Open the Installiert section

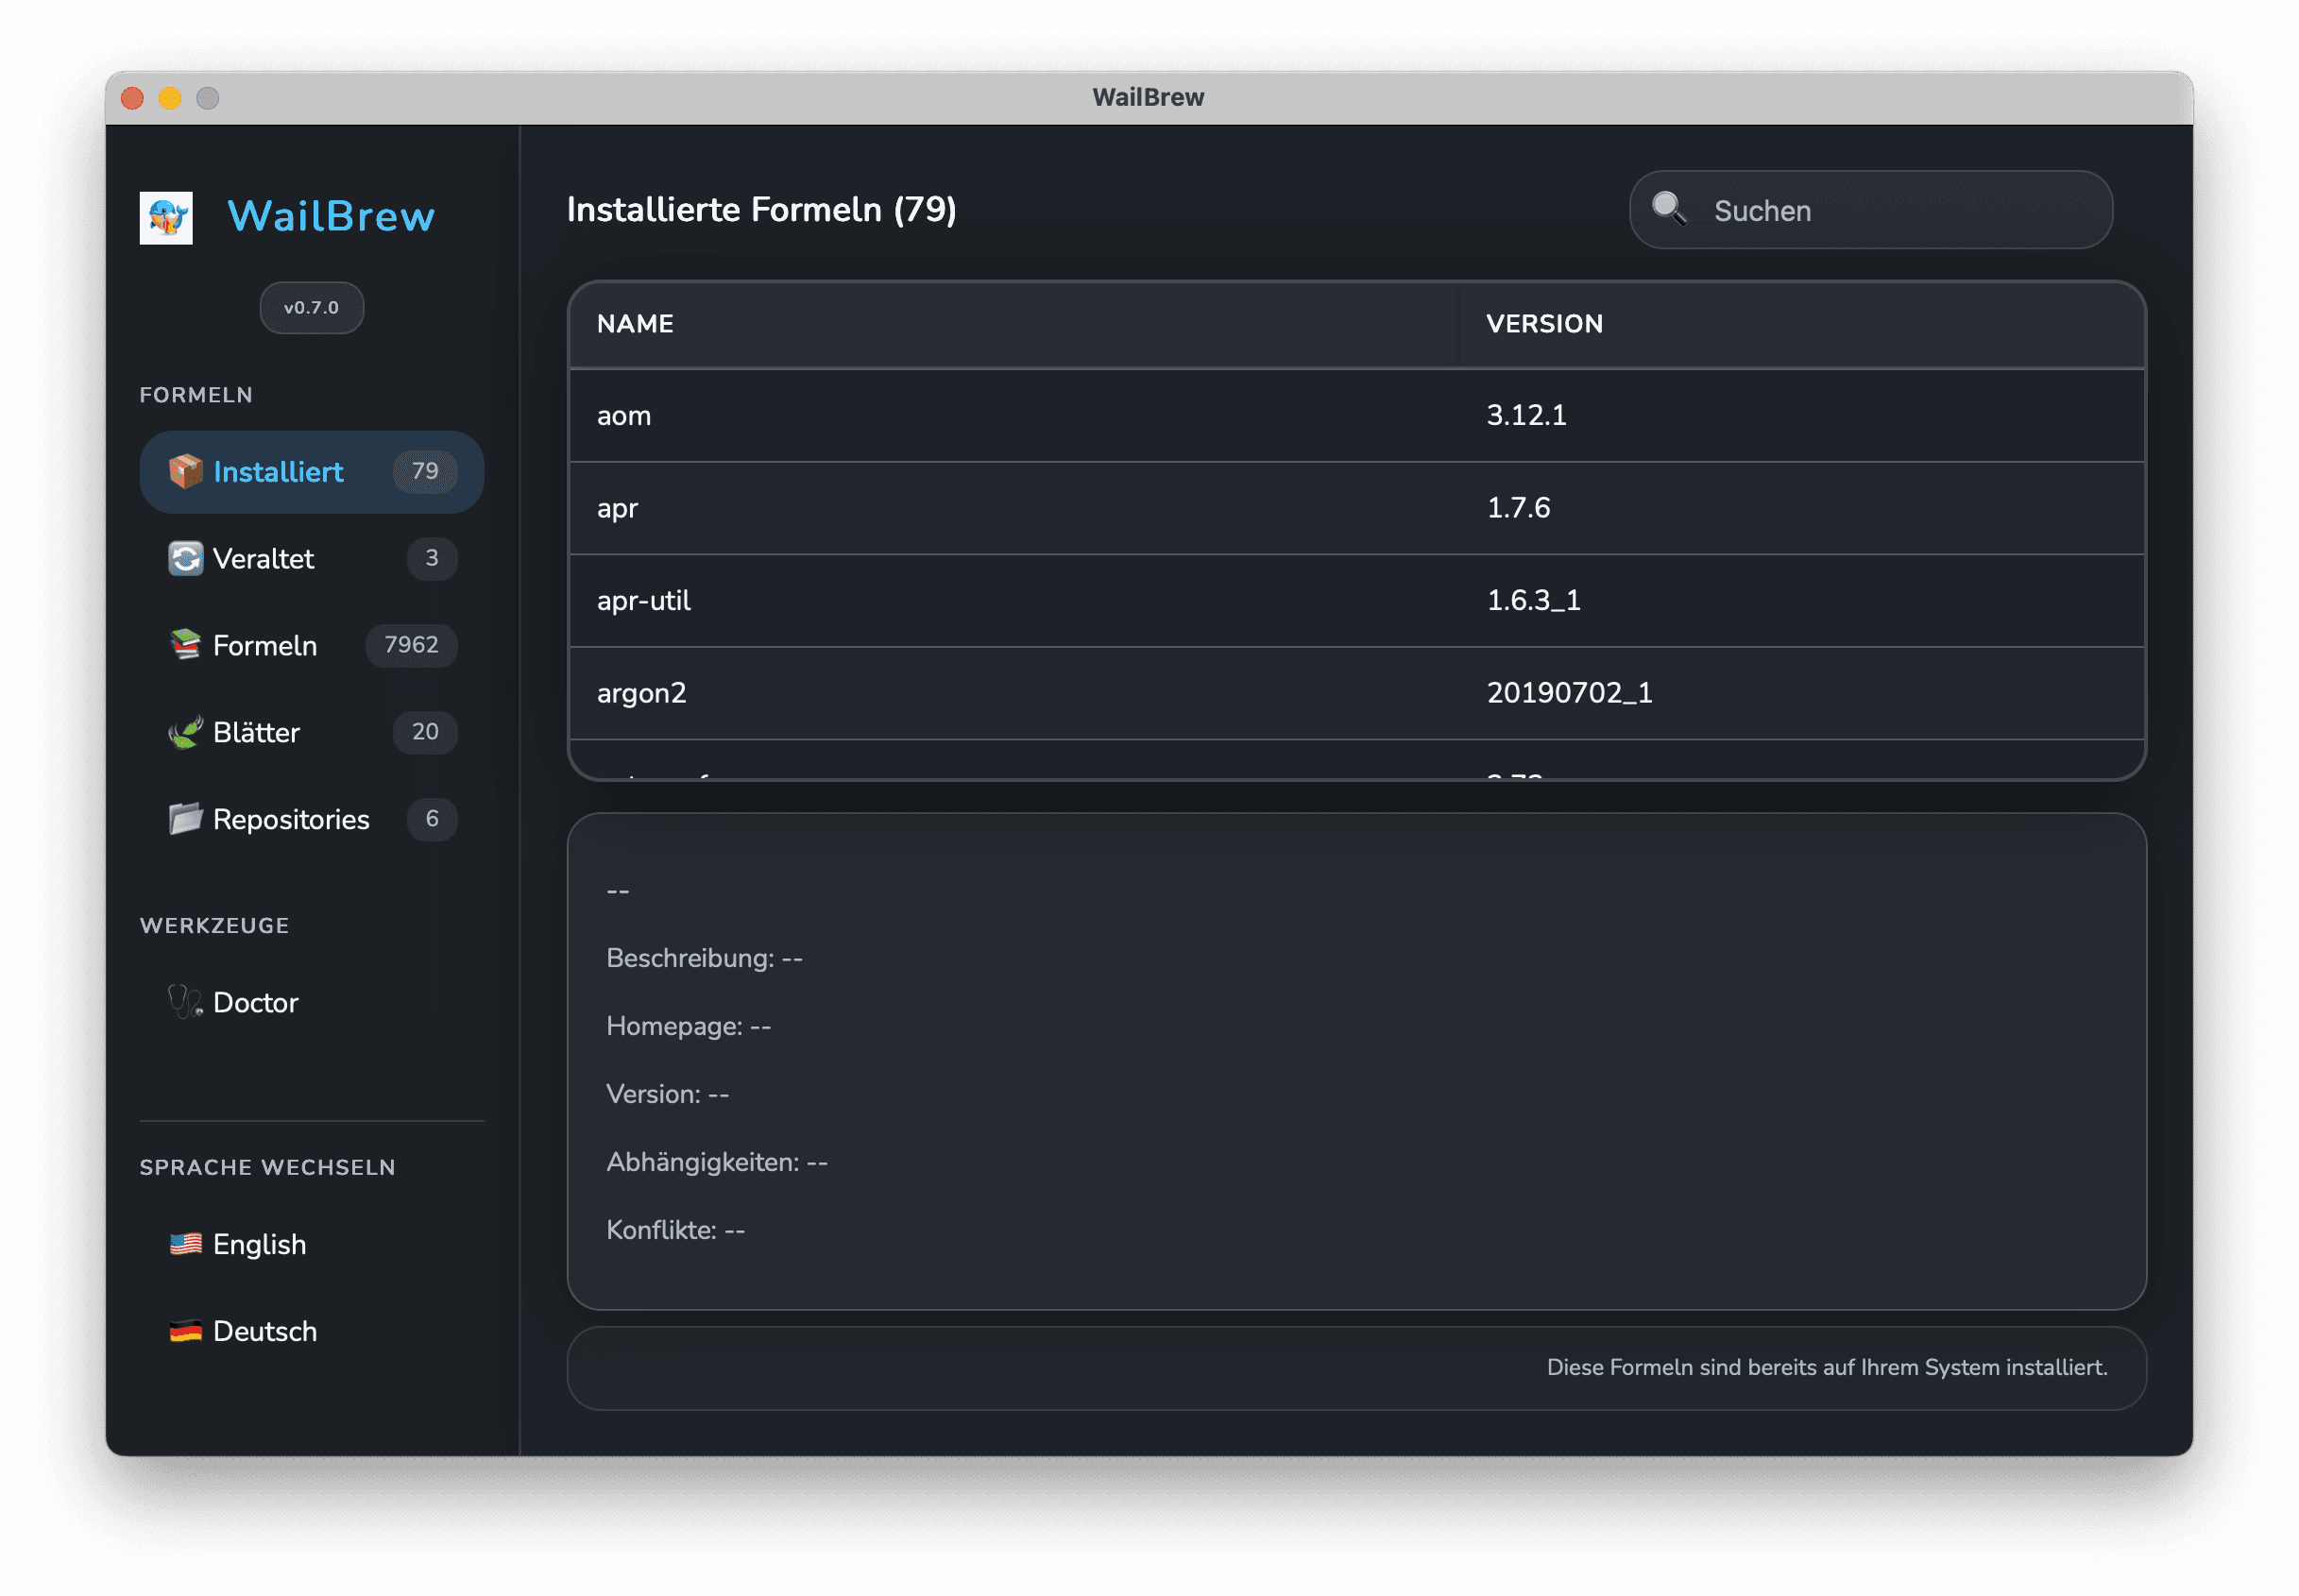click(x=311, y=472)
